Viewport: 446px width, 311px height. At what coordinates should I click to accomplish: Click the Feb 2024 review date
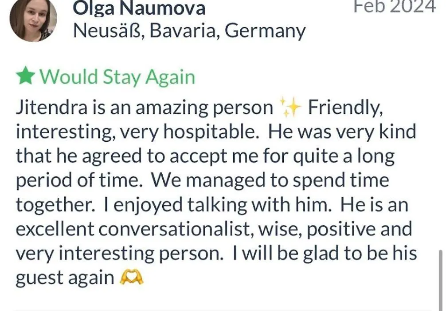click(395, 6)
